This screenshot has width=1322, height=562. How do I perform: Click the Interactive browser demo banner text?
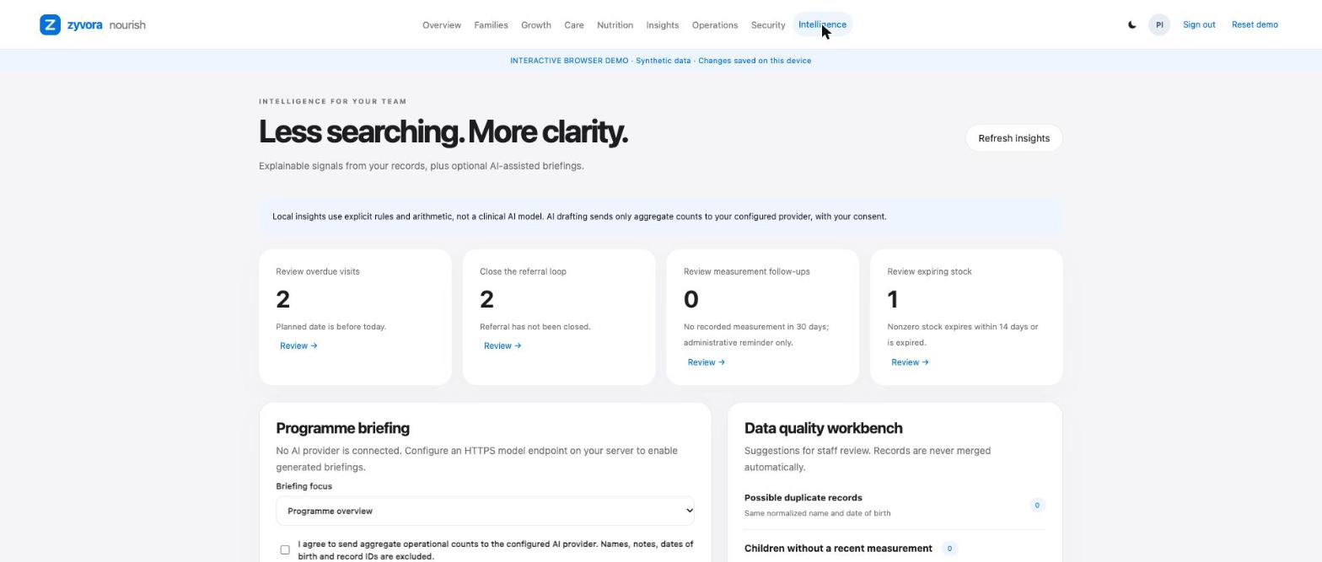pos(661,61)
